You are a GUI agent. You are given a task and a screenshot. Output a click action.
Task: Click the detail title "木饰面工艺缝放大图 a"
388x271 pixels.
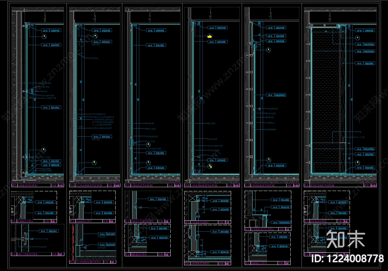143,221
